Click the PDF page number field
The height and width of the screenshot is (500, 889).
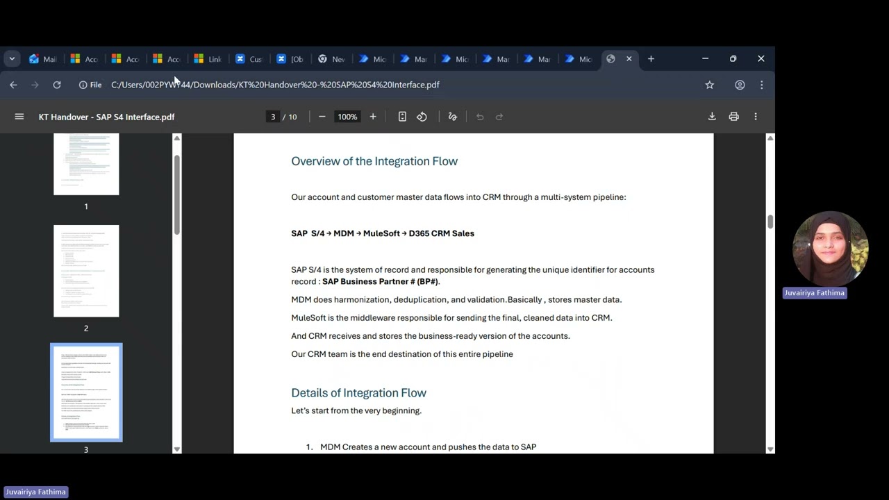pyautogui.click(x=273, y=117)
